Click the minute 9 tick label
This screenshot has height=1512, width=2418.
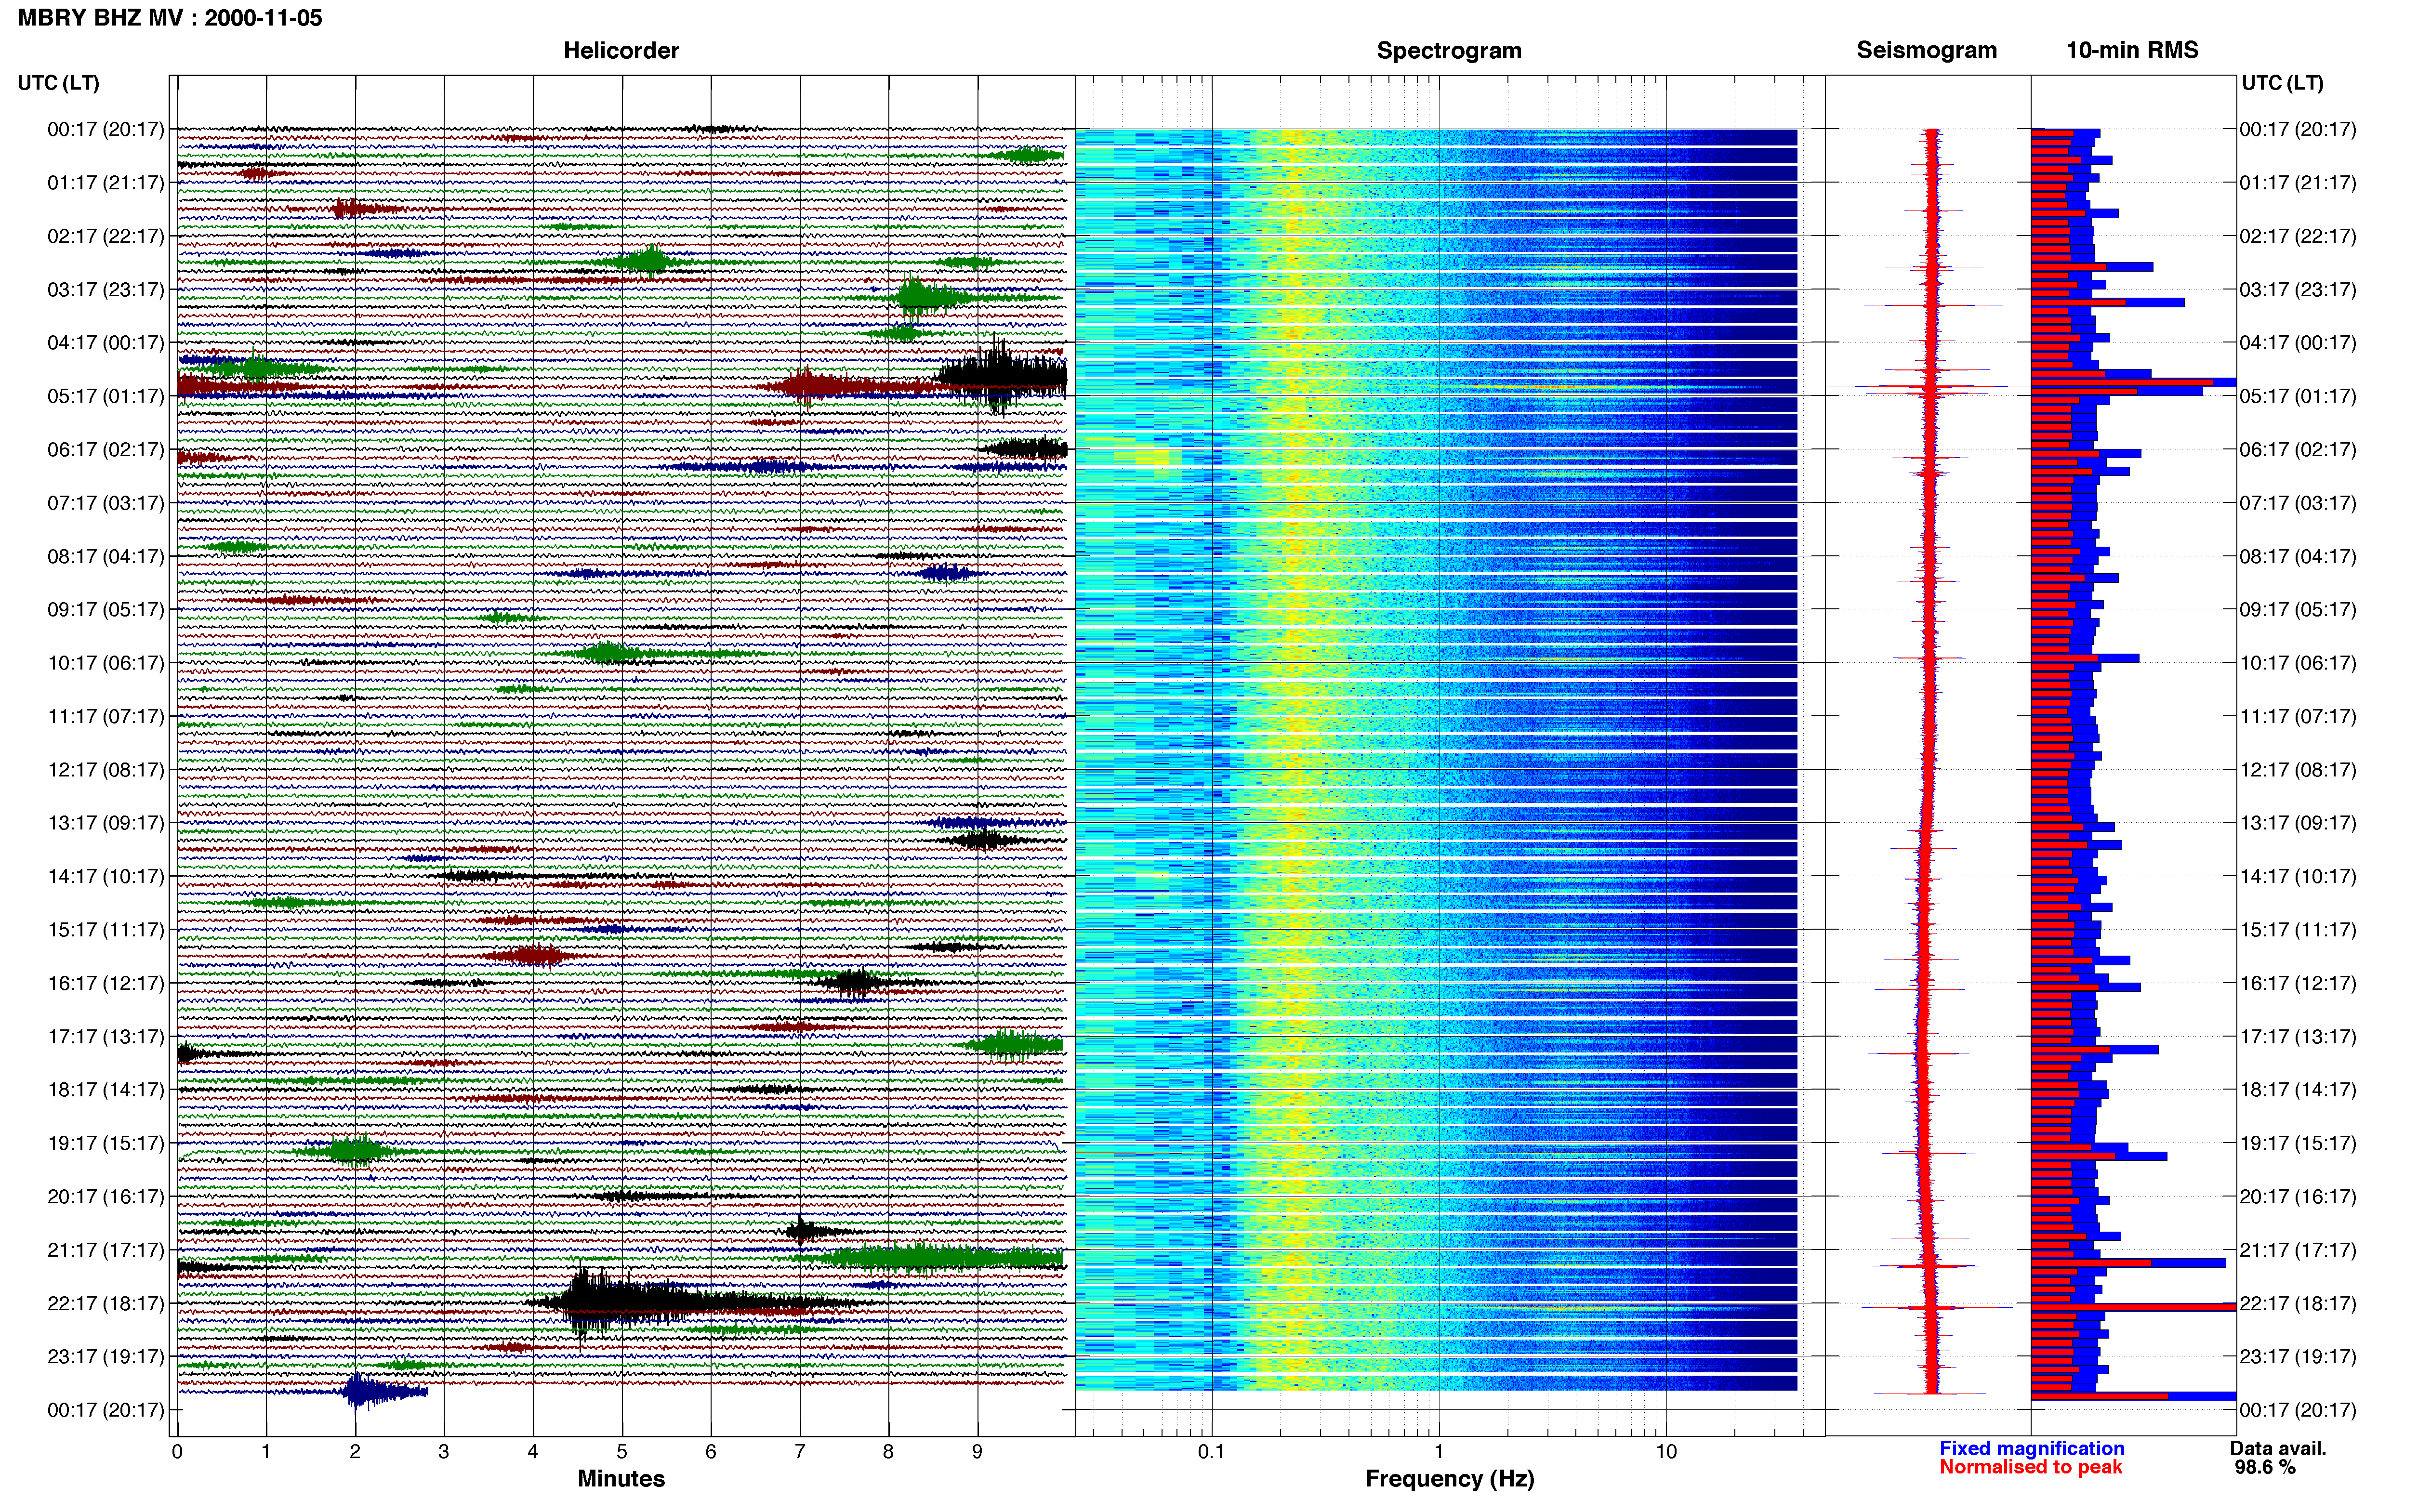pyautogui.click(x=977, y=1451)
